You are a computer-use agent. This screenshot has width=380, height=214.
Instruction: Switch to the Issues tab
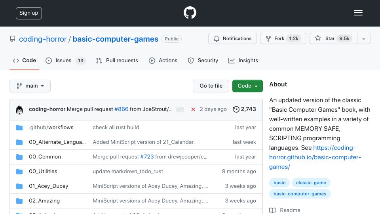tap(66, 60)
